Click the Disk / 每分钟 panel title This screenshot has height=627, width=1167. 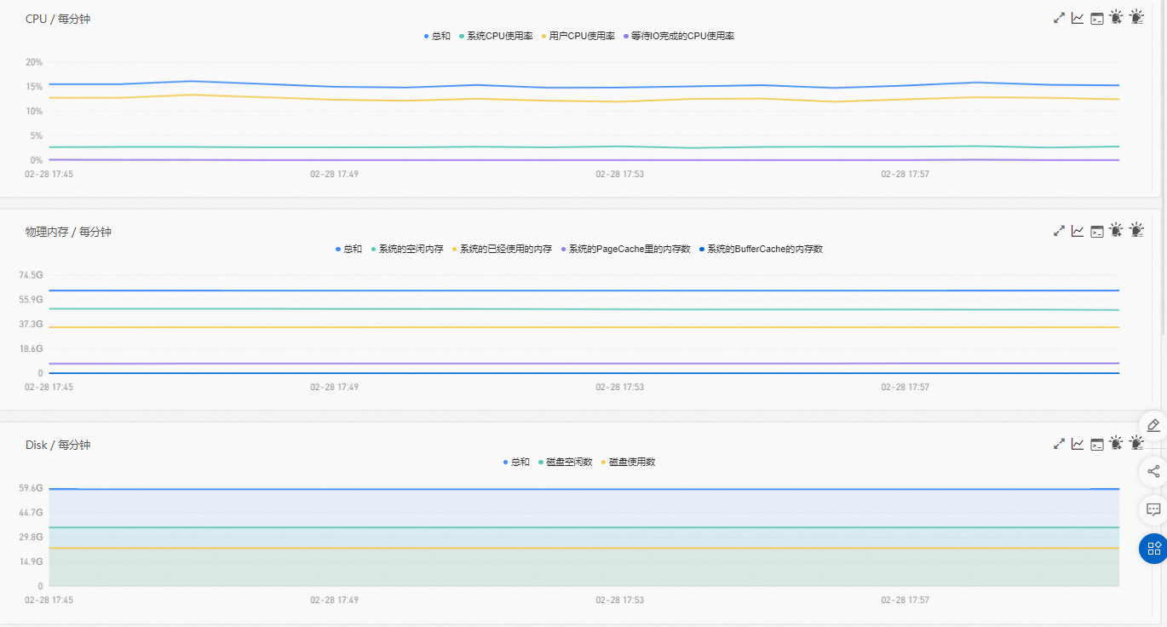[x=58, y=445]
